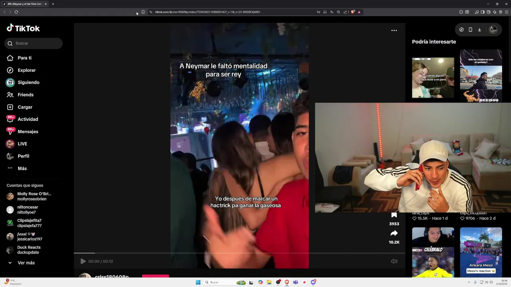The height and width of the screenshot is (287, 511).
Task: Click the browser address bar URL
Action: pos(208,12)
